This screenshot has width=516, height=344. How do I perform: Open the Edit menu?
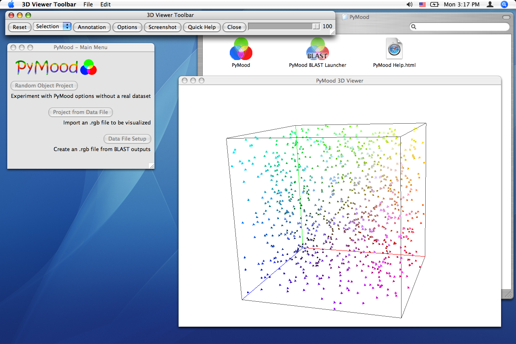pyautogui.click(x=106, y=4)
